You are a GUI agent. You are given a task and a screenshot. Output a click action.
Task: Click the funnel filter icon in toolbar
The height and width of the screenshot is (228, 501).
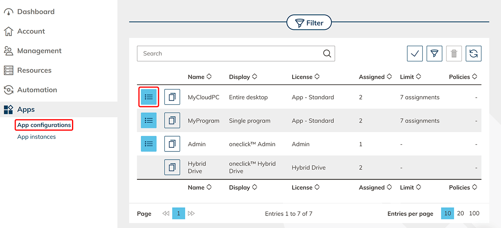(434, 53)
